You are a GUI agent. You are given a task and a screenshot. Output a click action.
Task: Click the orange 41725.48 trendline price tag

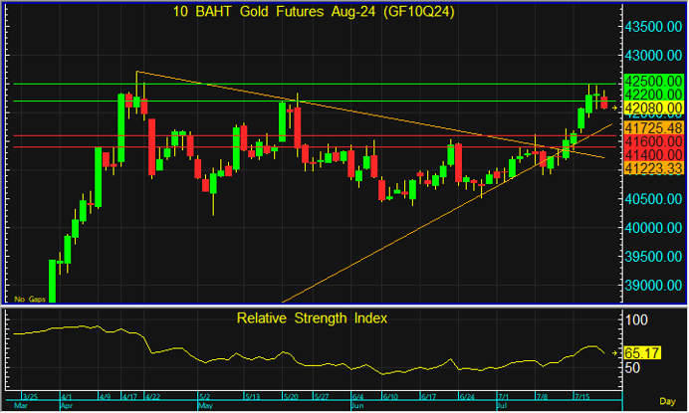click(x=652, y=129)
